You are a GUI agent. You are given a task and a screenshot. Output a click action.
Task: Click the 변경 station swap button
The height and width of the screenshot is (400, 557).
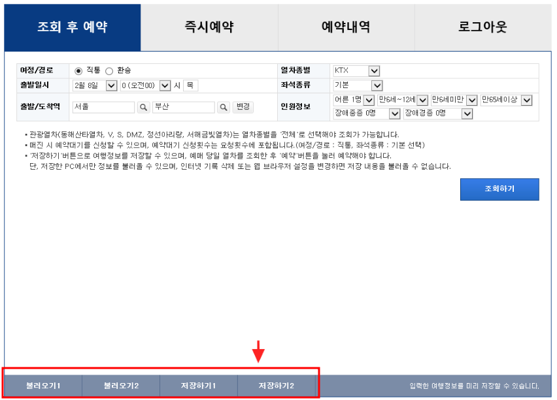click(x=243, y=106)
